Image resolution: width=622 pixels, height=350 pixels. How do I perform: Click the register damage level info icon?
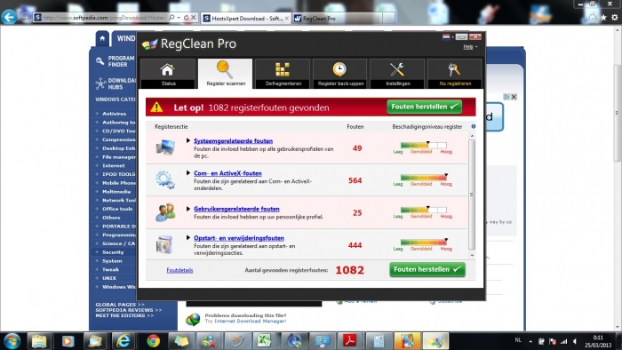[x=474, y=126]
